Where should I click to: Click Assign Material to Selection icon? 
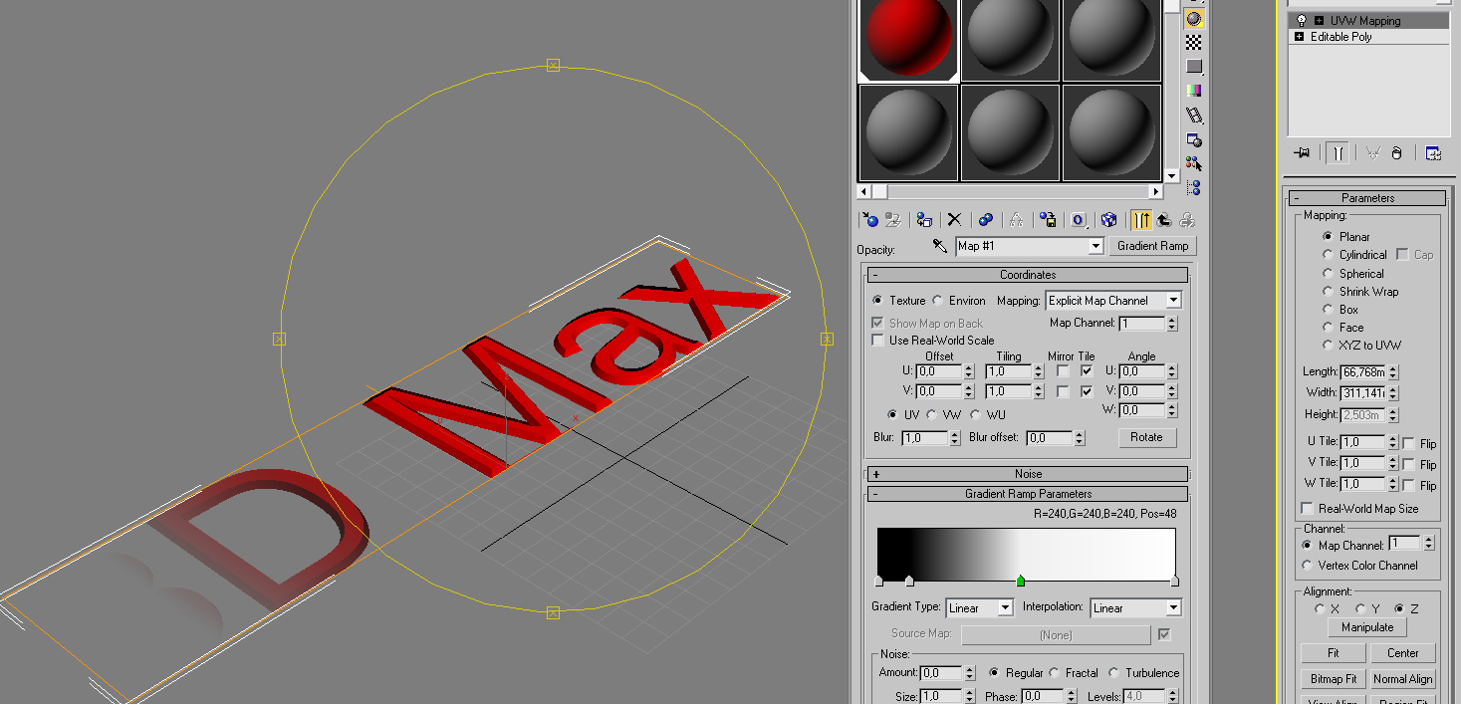[924, 220]
